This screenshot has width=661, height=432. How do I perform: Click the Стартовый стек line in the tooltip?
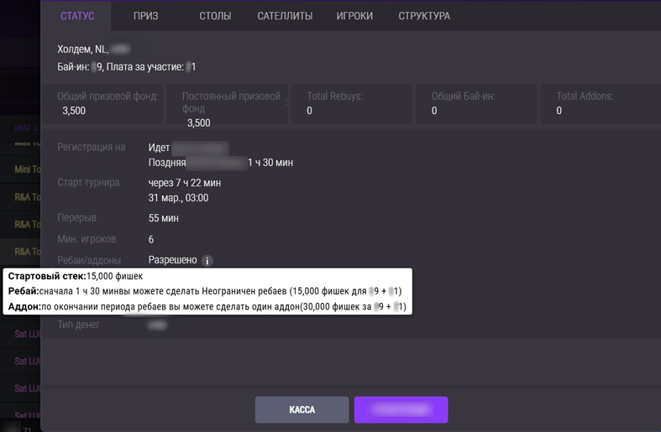coord(76,276)
